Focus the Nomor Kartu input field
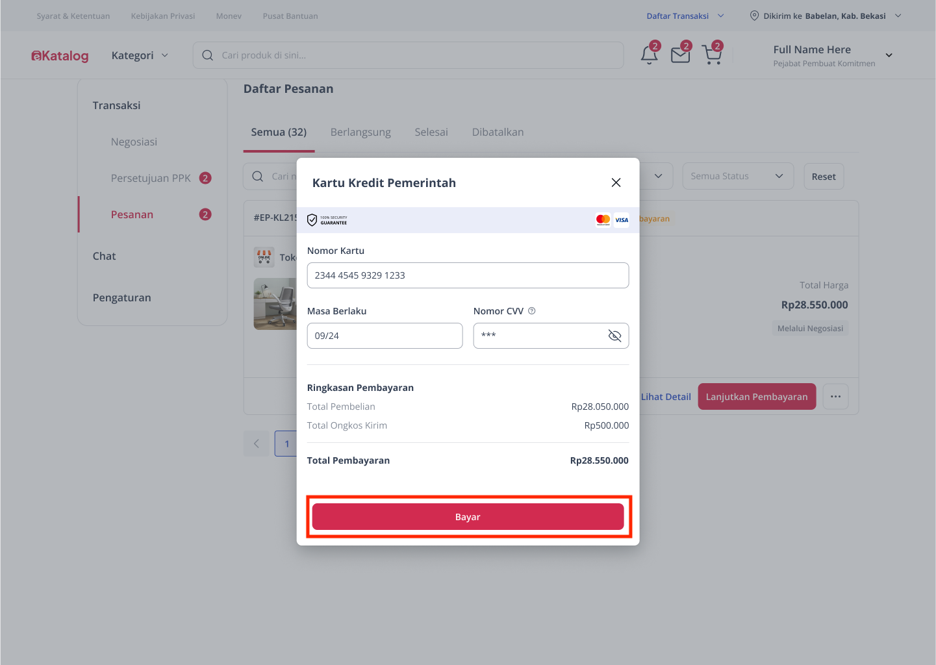 tap(468, 275)
